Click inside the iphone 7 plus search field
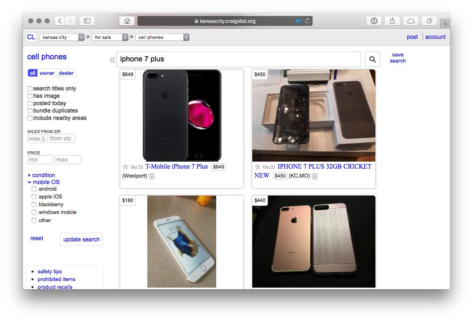473x322 pixels. [x=238, y=59]
